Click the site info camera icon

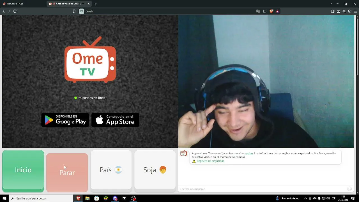tap(81, 11)
